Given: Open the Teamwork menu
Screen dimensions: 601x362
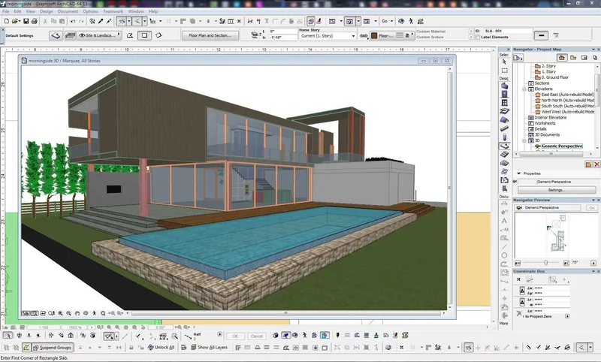Looking at the screenshot, I should coord(113,11).
